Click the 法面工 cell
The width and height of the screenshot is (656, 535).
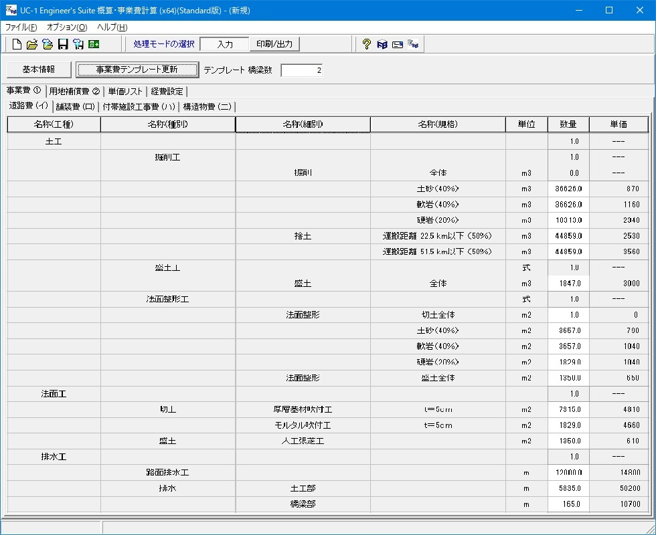pos(54,394)
